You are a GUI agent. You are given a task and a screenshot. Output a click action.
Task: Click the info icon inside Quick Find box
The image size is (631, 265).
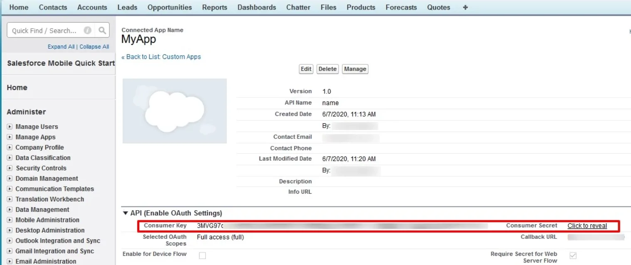(x=87, y=30)
